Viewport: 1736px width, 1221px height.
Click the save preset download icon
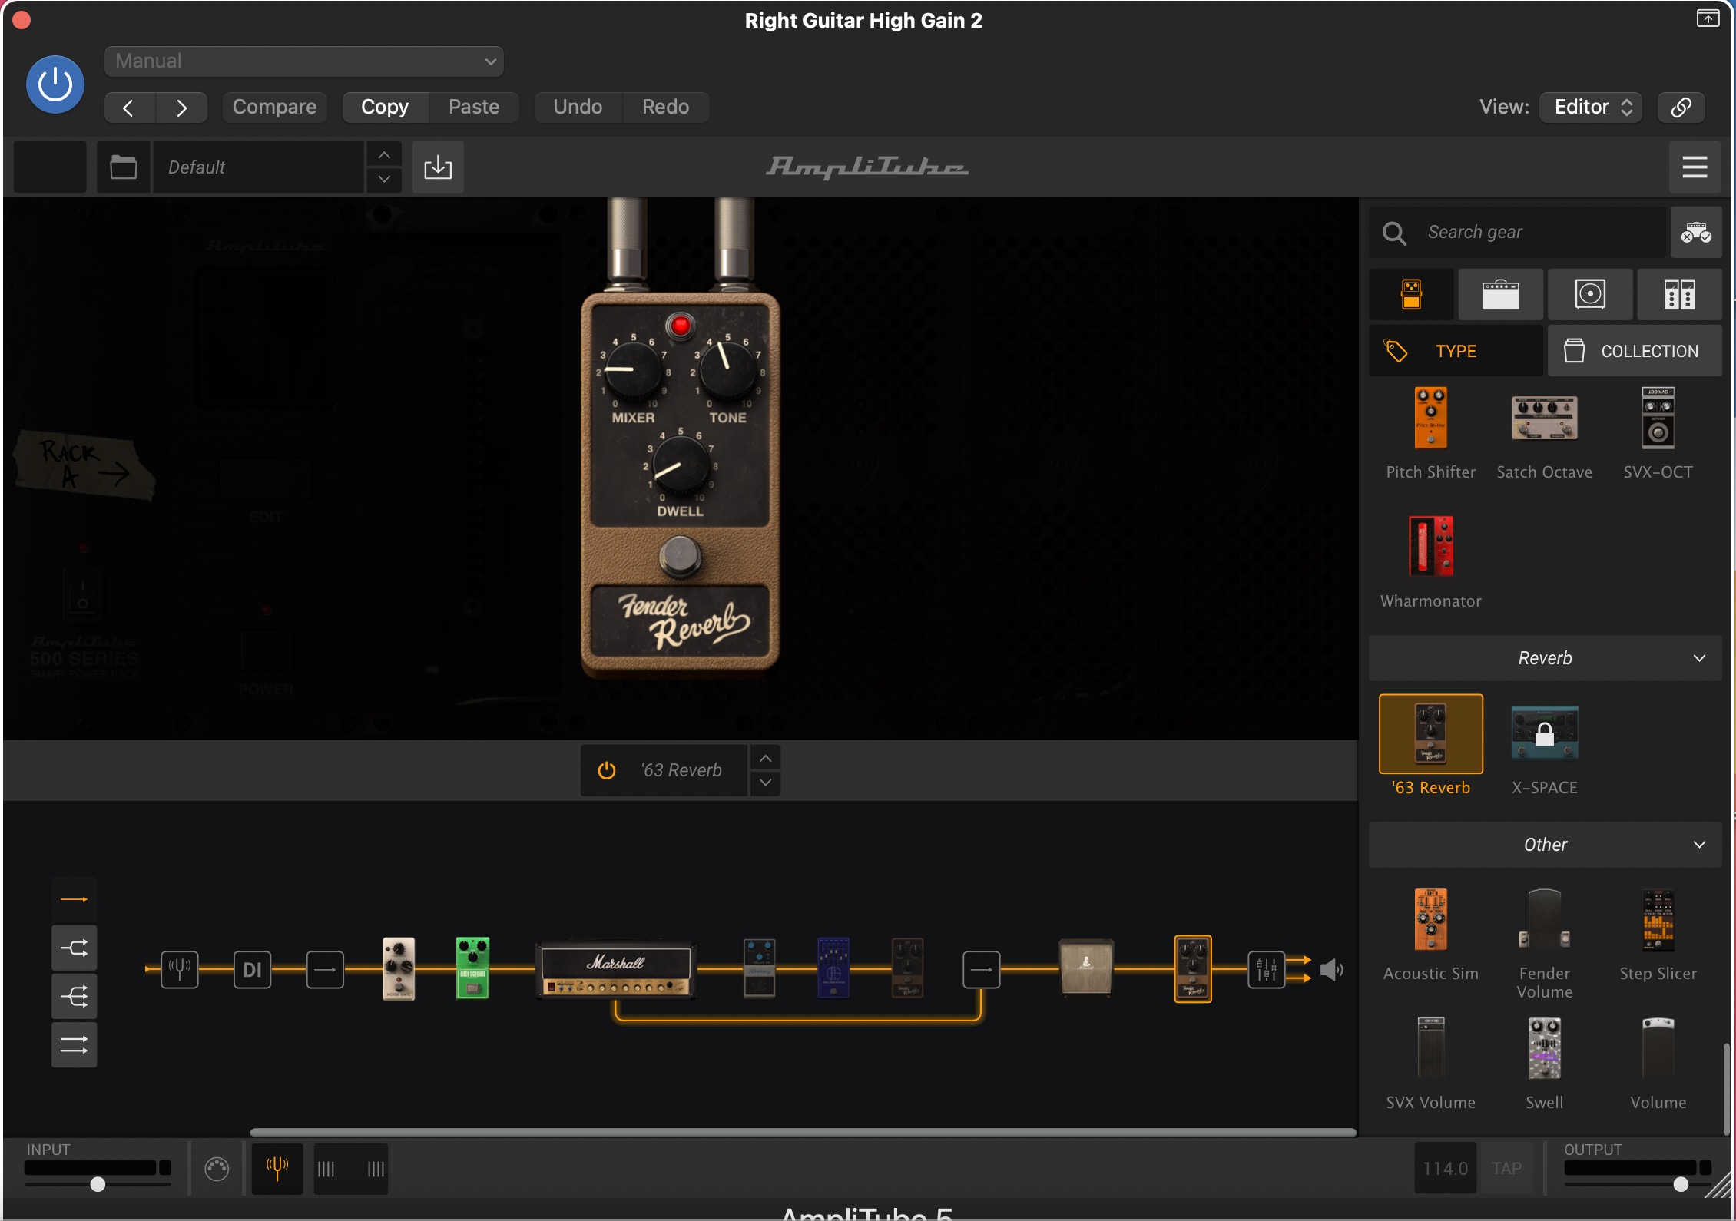(x=438, y=167)
